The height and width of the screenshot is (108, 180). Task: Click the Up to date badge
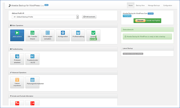point(93,39)
